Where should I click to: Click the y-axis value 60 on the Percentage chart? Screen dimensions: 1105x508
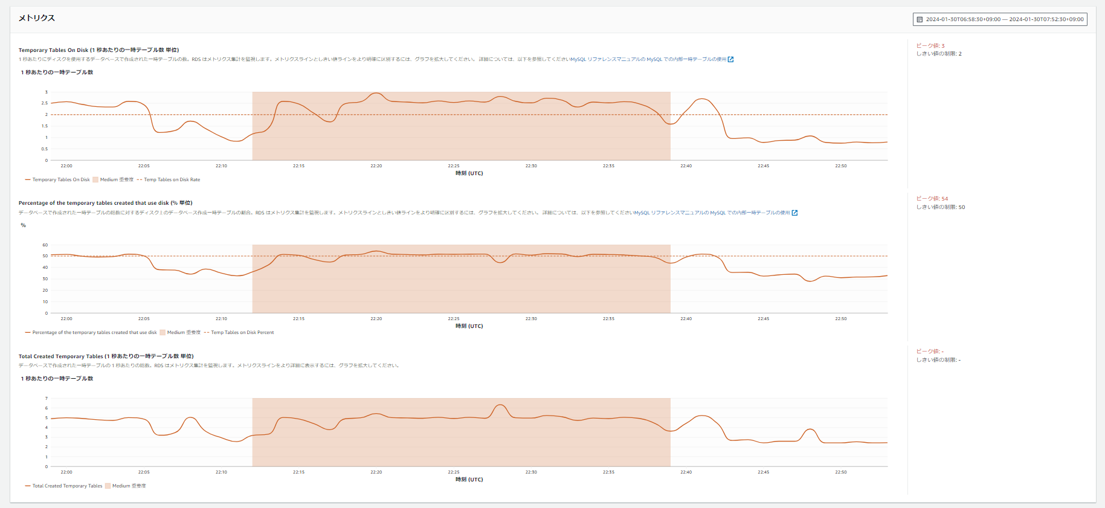click(45, 245)
